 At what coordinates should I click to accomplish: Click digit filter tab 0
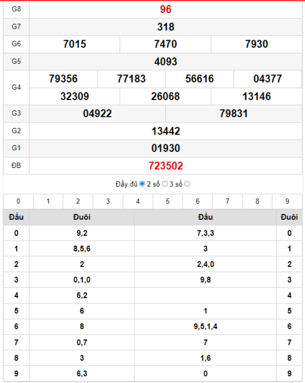click(18, 202)
